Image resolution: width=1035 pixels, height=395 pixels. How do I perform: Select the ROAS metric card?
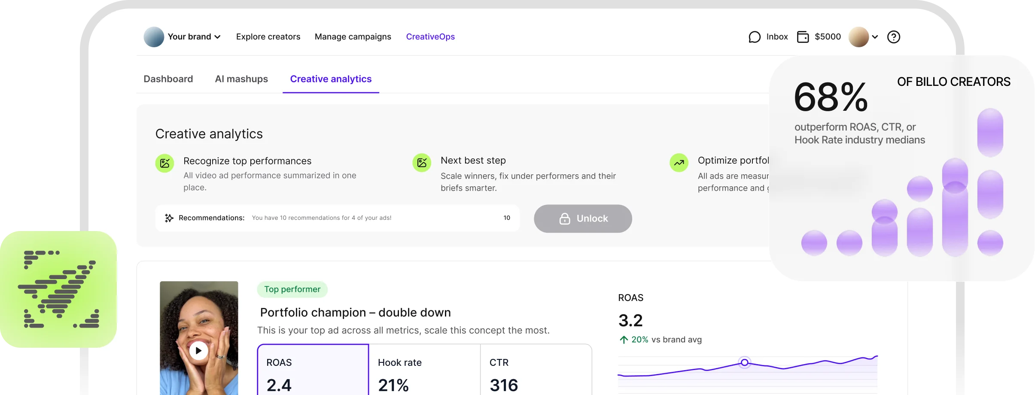[313, 371]
